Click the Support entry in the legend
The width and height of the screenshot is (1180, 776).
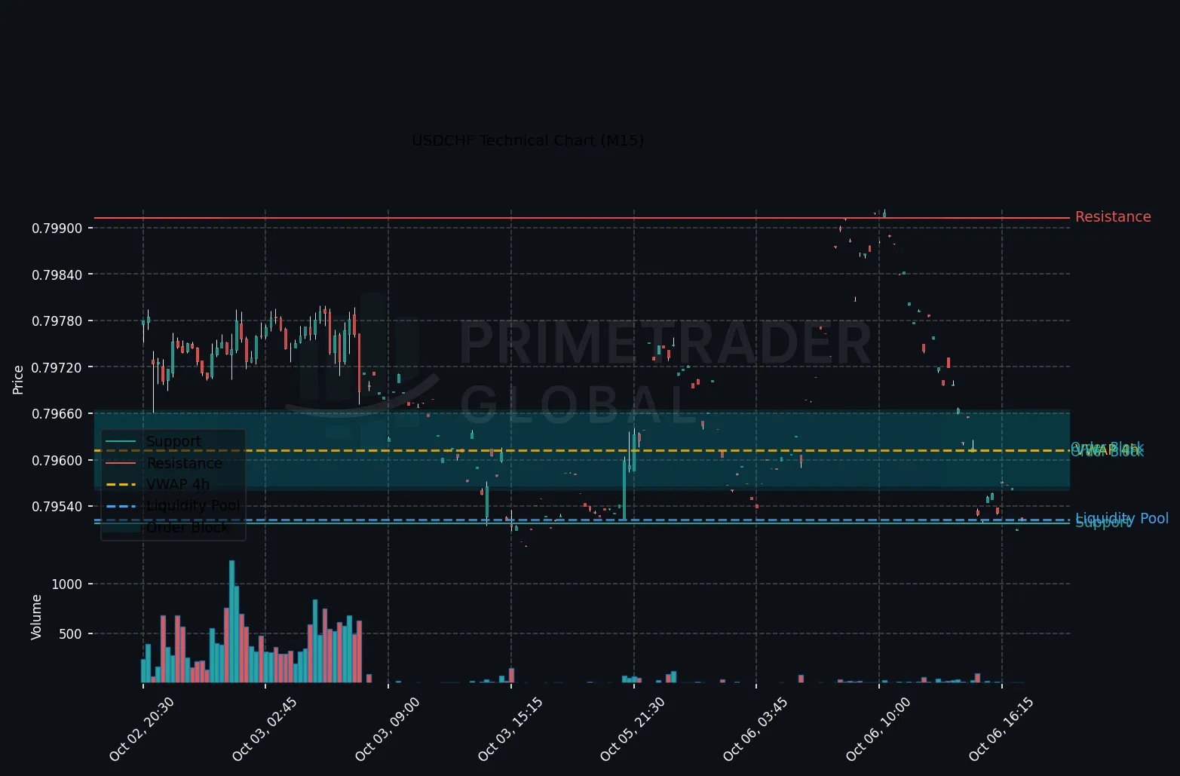coord(173,441)
